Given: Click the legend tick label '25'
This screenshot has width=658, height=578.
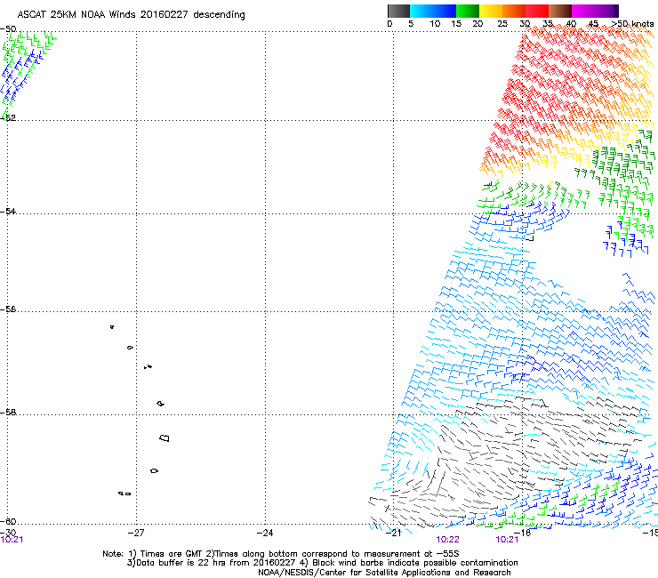Looking at the screenshot, I should (502, 24).
